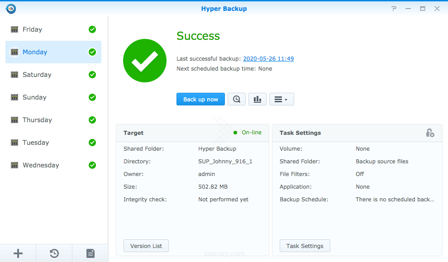
Task: Open the restore icon in bottom bar
Action: 54,253
